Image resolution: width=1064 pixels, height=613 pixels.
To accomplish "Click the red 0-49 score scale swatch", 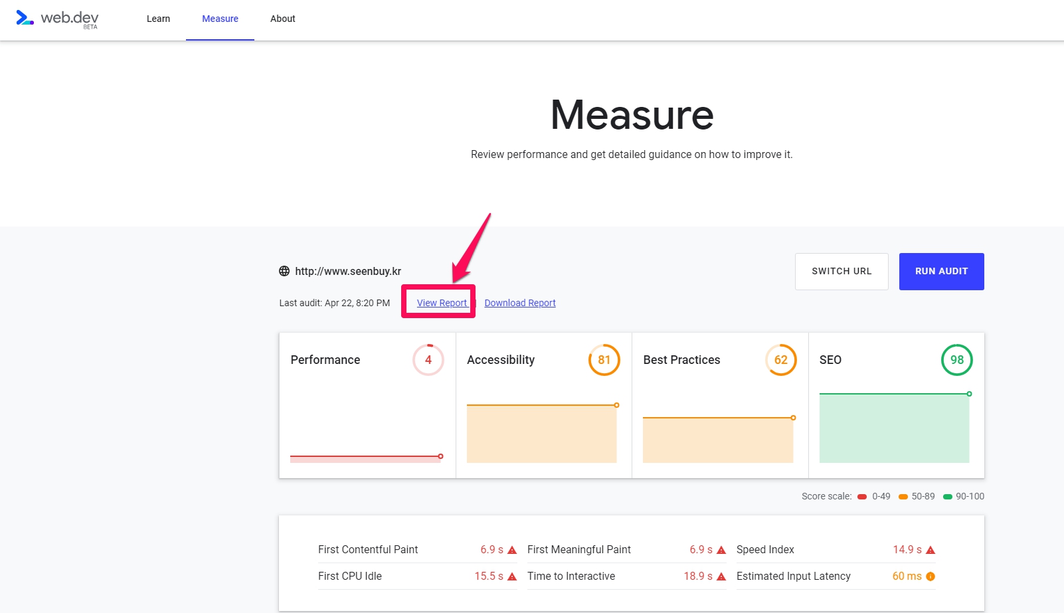I will click(862, 497).
